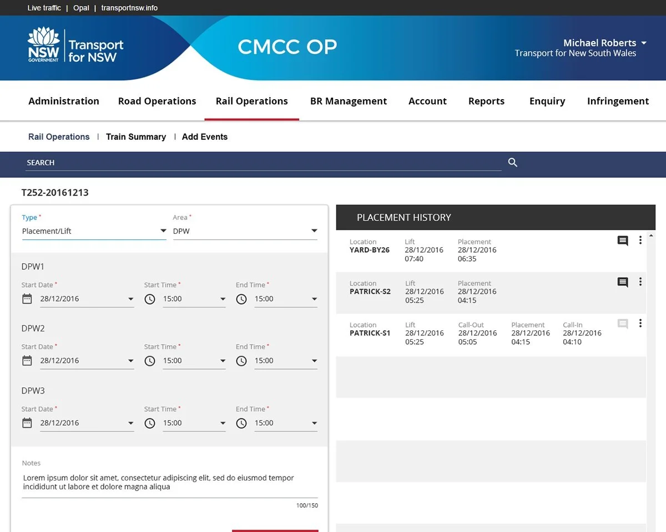The width and height of the screenshot is (666, 532).
Task: Click the DPW1 Start Time clock icon
Action: pos(150,299)
